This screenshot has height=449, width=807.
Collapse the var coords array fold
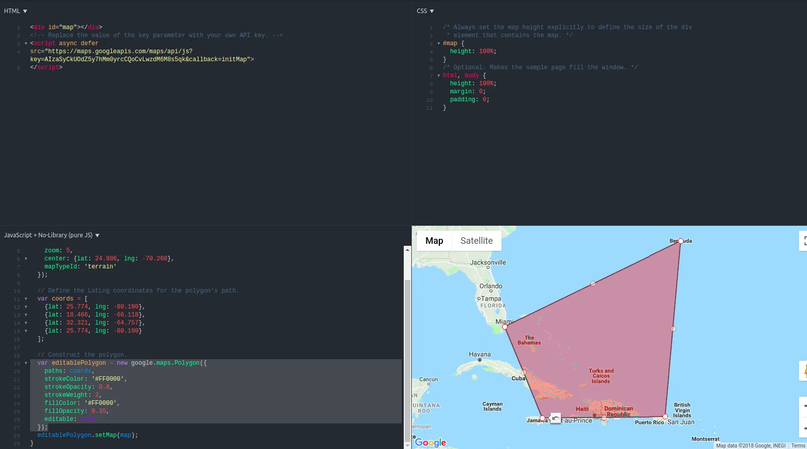click(26, 299)
